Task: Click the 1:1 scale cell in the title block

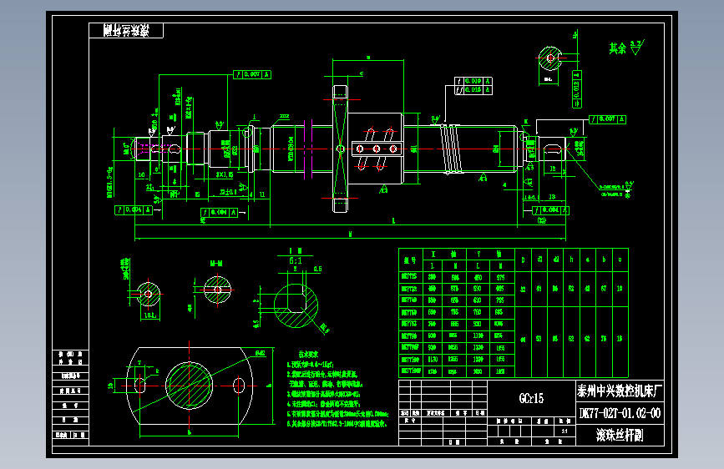Action: tap(565, 431)
